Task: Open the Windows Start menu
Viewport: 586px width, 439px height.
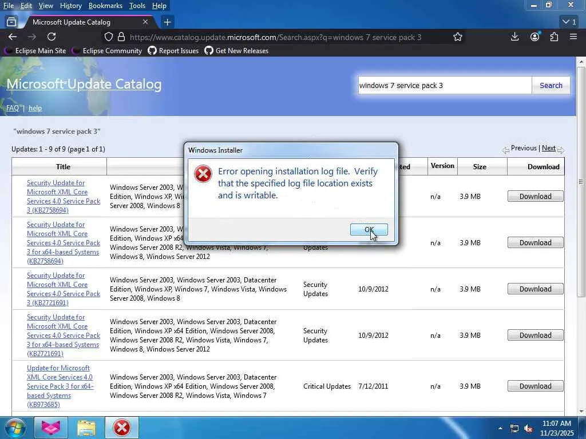Action: [15, 428]
